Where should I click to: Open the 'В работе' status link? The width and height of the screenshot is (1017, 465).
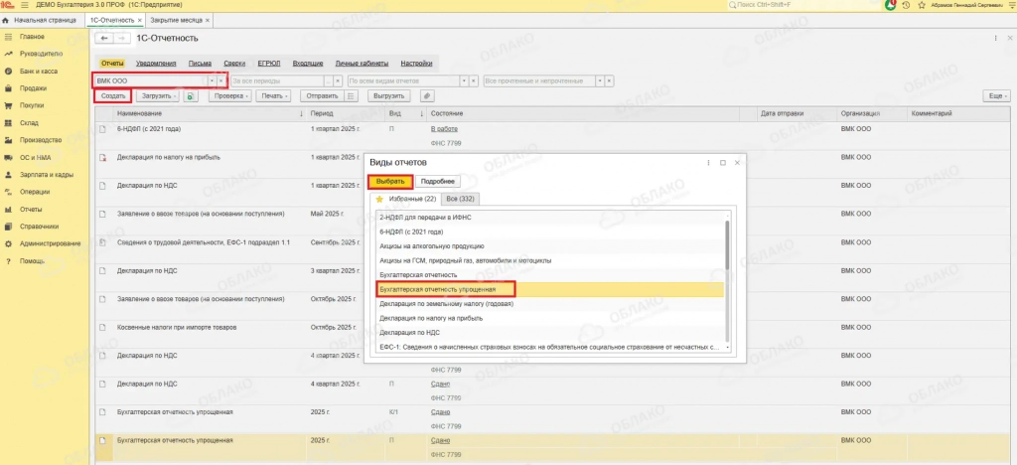pyautogui.click(x=444, y=129)
